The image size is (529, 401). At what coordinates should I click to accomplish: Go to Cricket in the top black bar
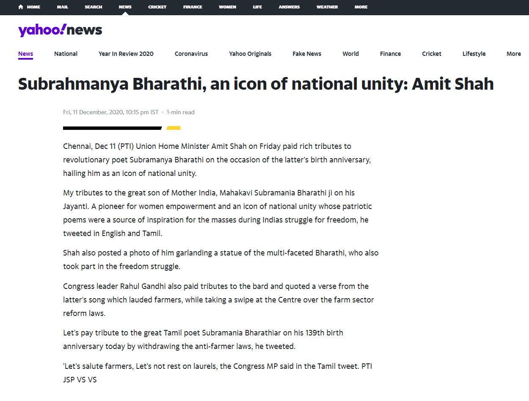click(x=157, y=7)
